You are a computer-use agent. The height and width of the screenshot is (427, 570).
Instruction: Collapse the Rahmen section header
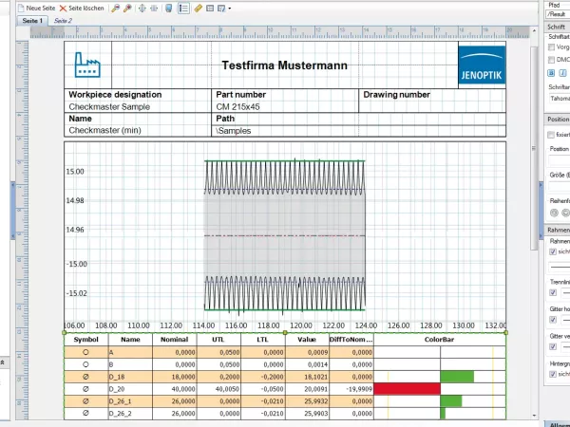557,231
